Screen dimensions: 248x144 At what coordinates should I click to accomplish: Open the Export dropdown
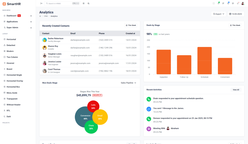click(x=218, y=14)
